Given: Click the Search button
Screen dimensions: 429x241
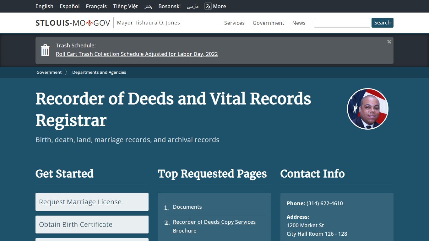Looking at the screenshot, I should [x=383, y=23].
